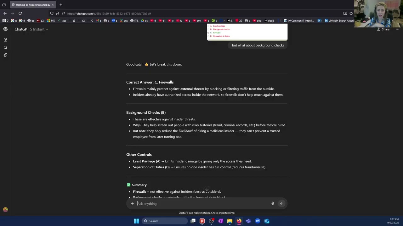
Task: Share this conversation
Action: pyautogui.click(x=383, y=29)
